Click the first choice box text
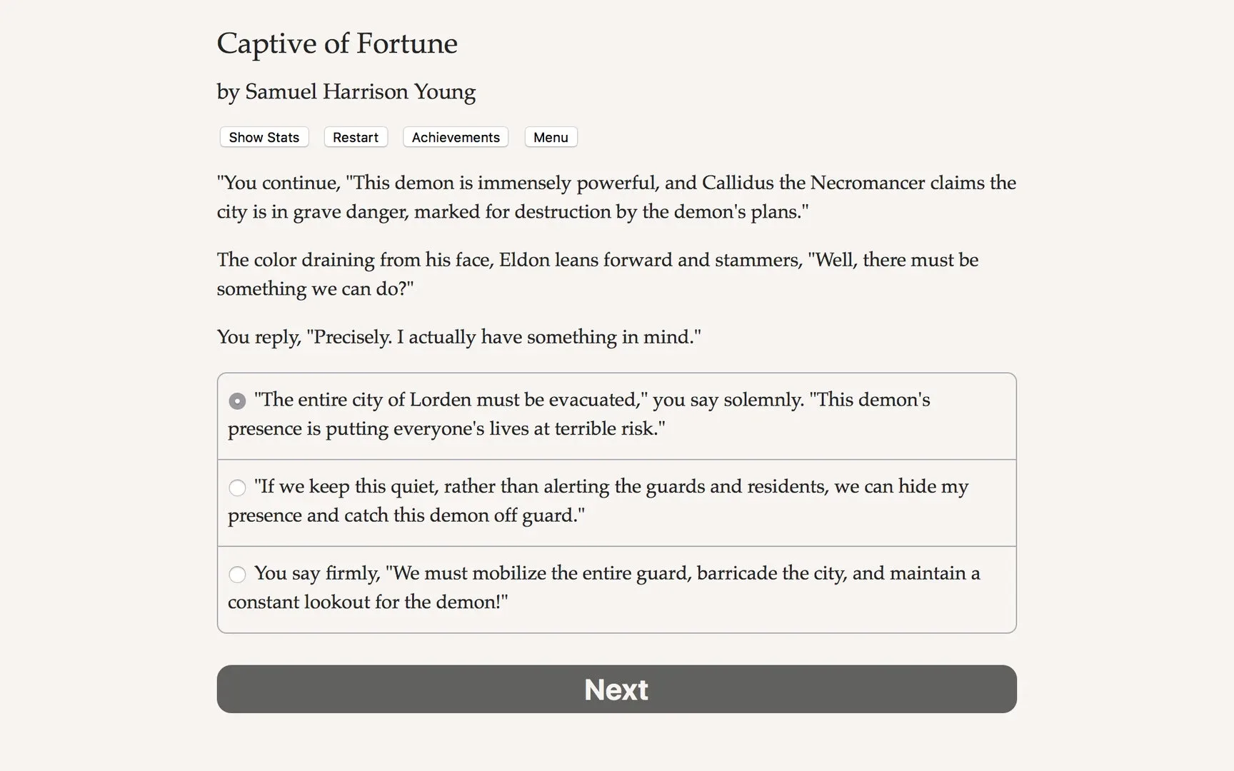The width and height of the screenshot is (1234, 771). click(x=578, y=414)
